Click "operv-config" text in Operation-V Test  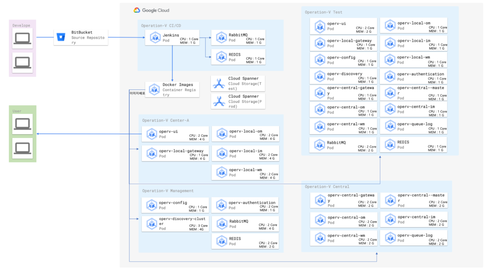[x=341, y=58]
